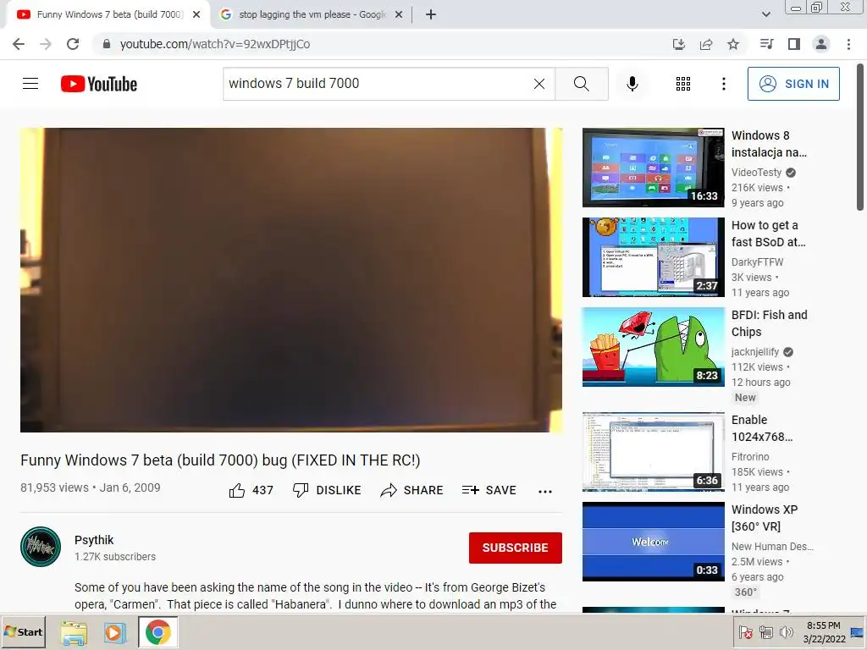
Task: Open Chrome profile avatar
Action: (x=821, y=44)
